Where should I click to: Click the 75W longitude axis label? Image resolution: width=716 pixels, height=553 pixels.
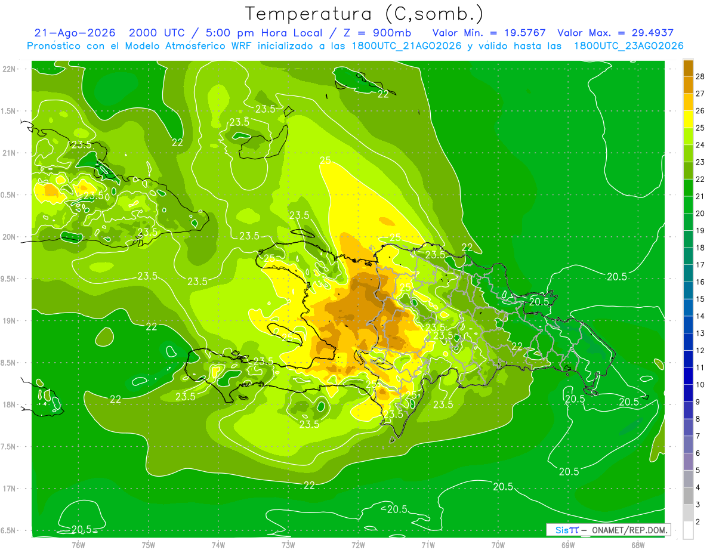149,545
